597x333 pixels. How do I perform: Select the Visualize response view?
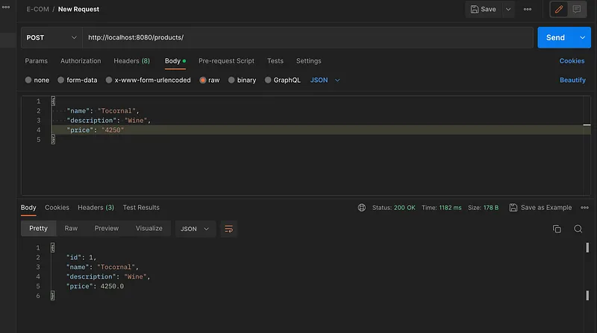(x=149, y=229)
